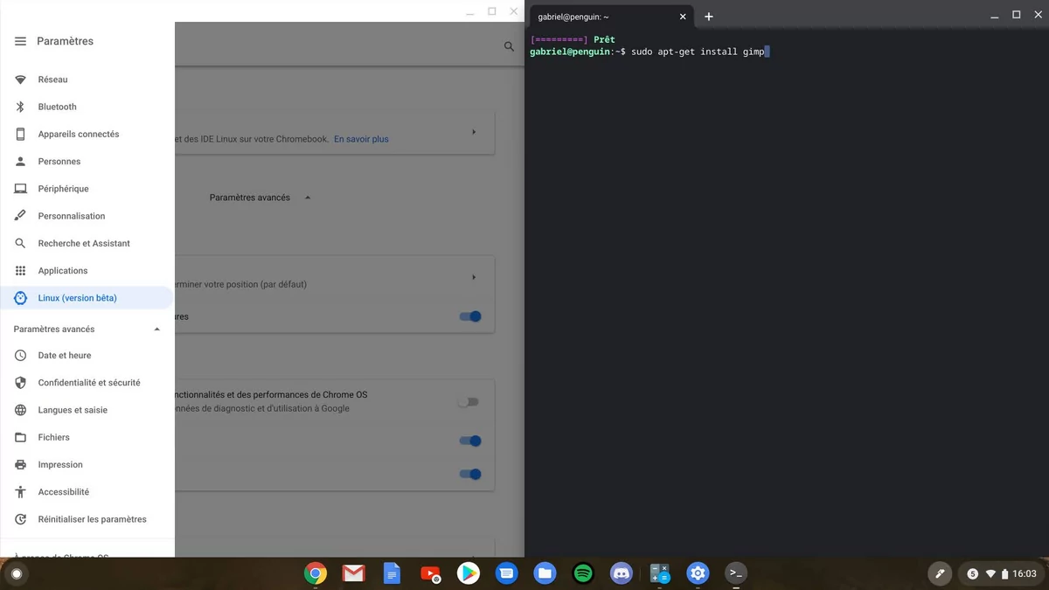1049x590 pixels.
Task: Open the hamburger menu next to Paramètres
Action: coord(20,41)
